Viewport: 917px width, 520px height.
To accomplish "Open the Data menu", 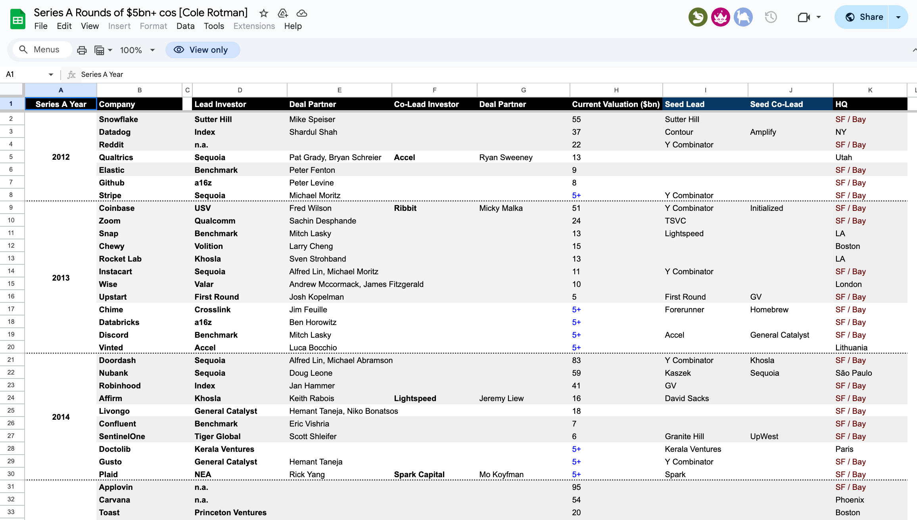I will 186,26.
